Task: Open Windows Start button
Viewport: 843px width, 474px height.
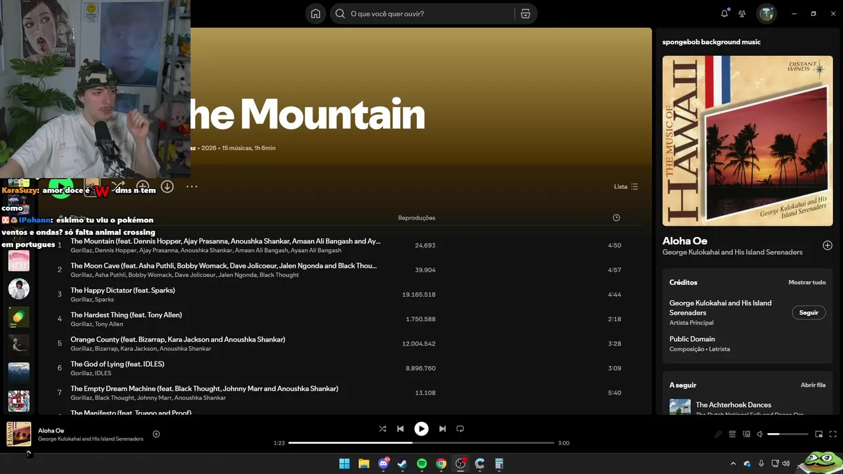Action: pos(344,463)
